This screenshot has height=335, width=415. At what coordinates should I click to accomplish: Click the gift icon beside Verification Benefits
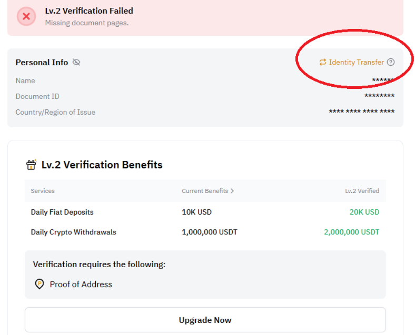[31, 165]
